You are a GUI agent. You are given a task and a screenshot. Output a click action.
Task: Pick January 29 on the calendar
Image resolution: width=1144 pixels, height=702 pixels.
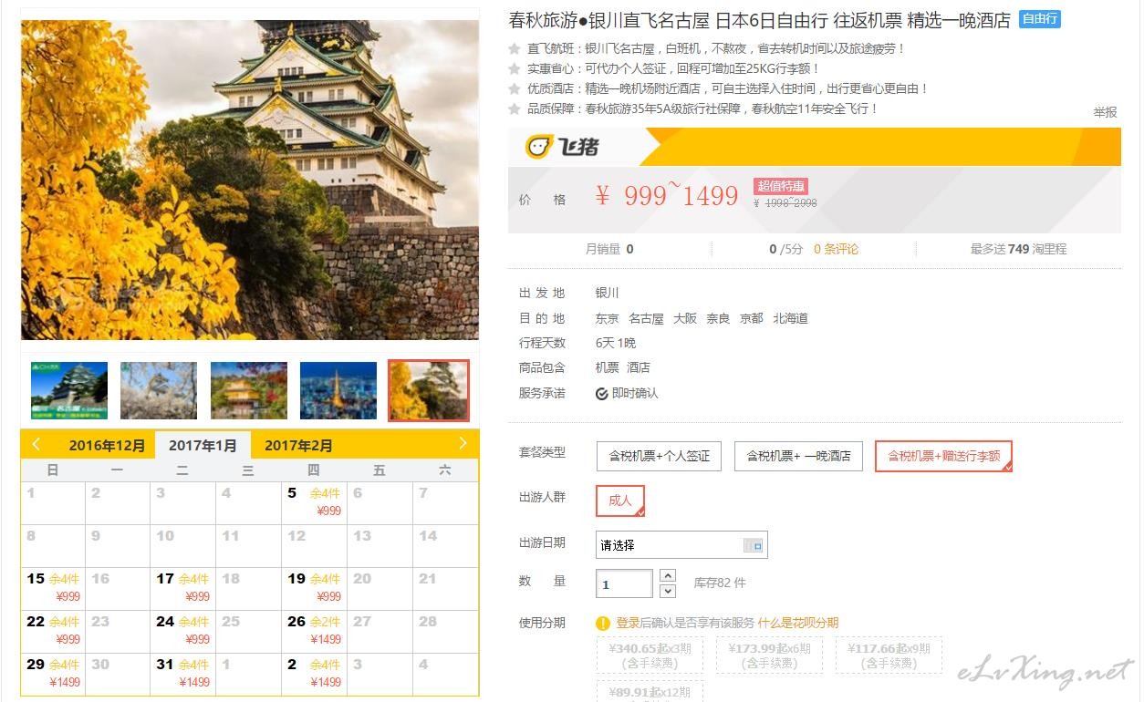[54, 674]
